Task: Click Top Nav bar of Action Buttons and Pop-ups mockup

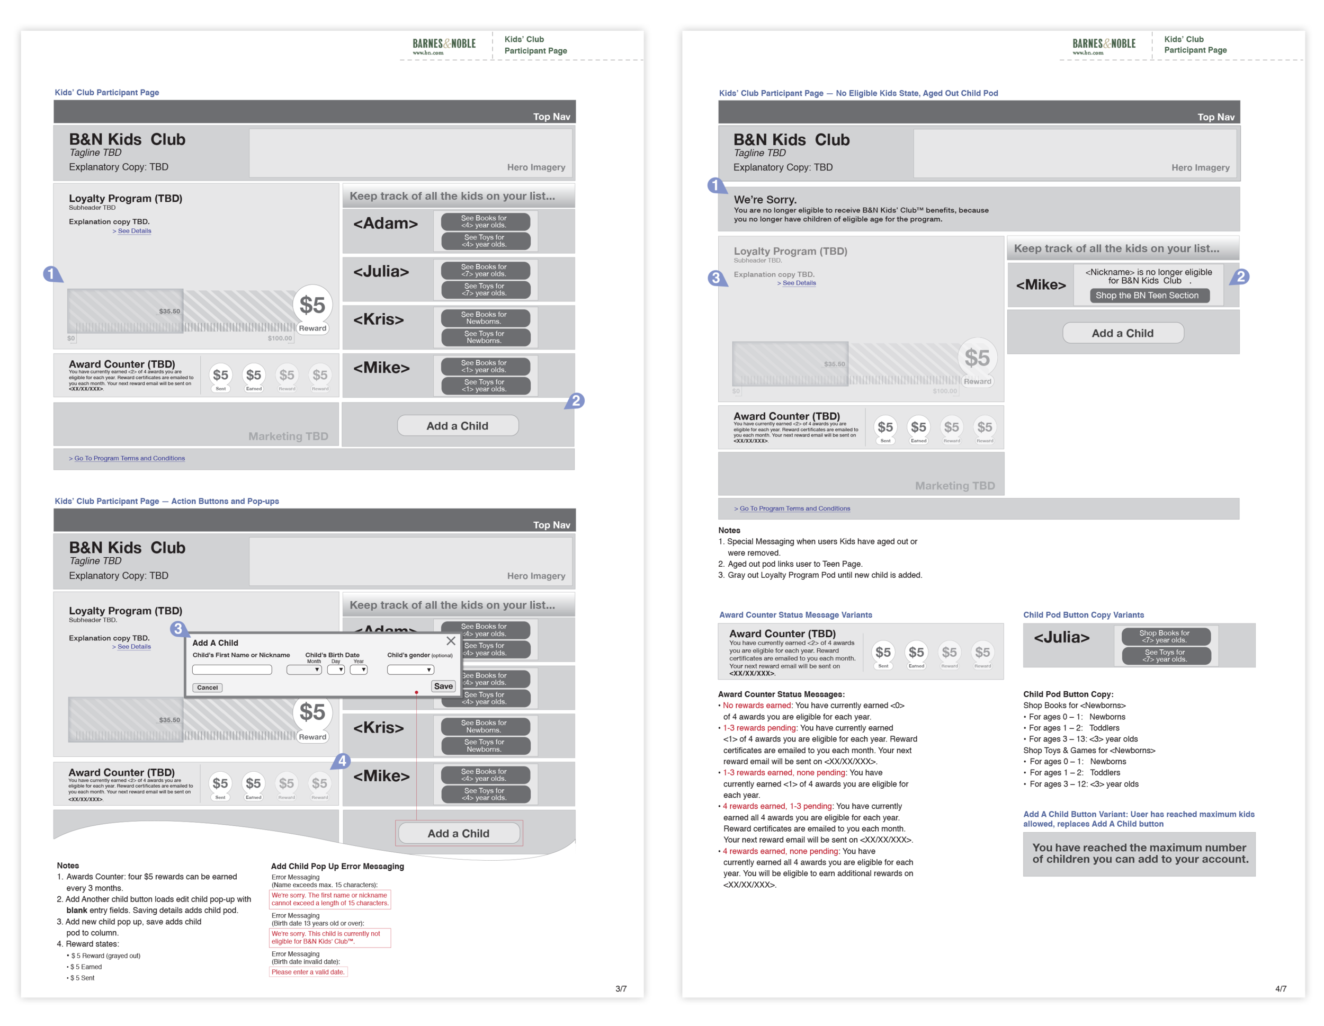Action: (x=315, y=520)
